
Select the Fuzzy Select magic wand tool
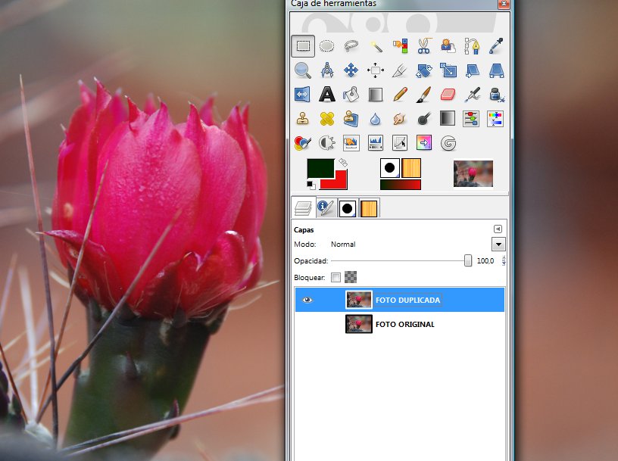376,46
